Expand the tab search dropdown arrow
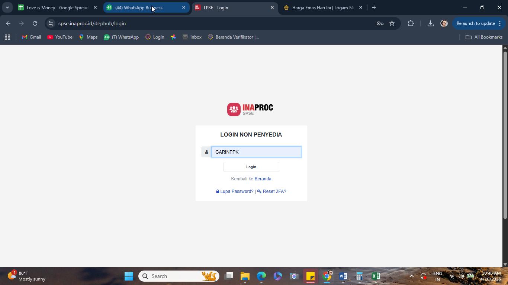Viewport: 508px width, 285px height. pyautogui.click(x=7, y=7)
